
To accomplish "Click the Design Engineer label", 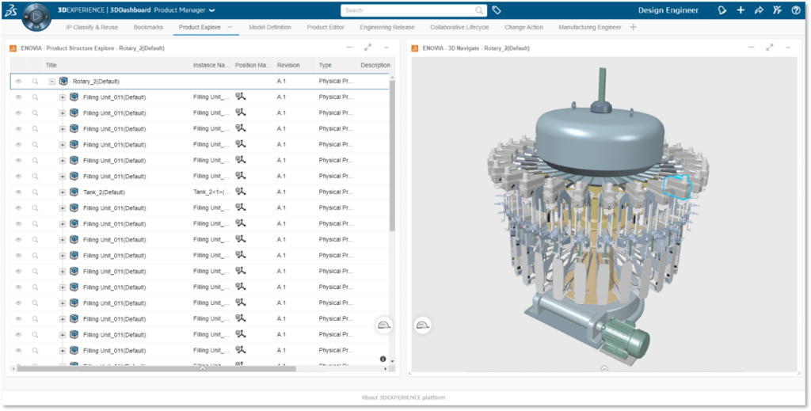I will (x=668, y=10).
